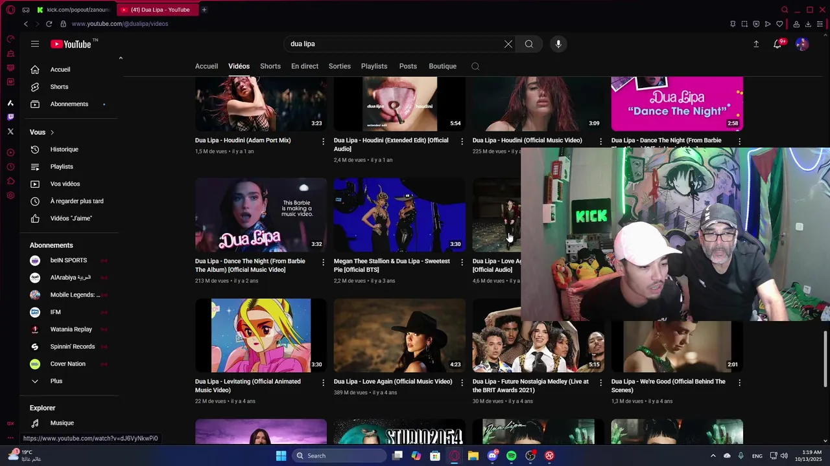Screen dimensions: 830x466
Task: Open Twitch in Opera sidebar
Action: (10, 117)
